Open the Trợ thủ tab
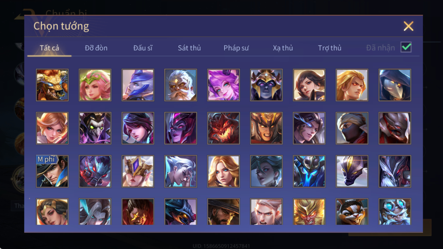Viewport: 443px width, 249px height. 330,48
